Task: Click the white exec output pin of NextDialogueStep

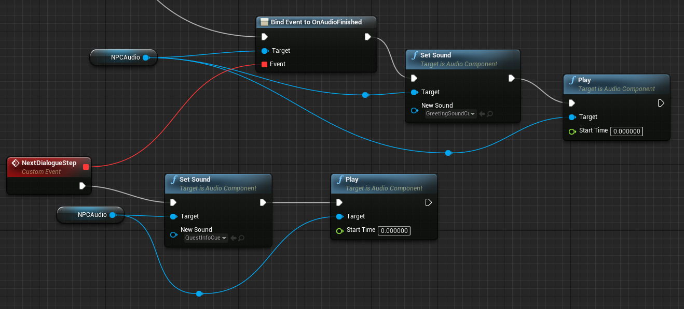Action: [82, 186]
